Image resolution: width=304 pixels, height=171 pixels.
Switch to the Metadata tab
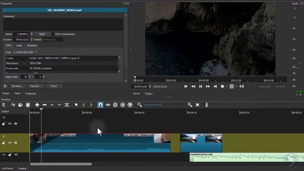coord(32,46)
